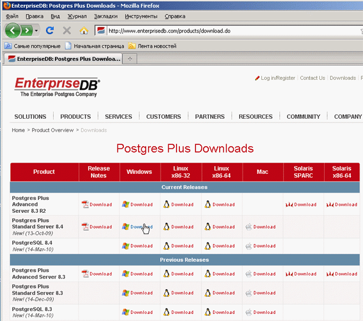Click the EnterpriseDB site favicon in the address bar
This screenshot has width=363, height=321.
pos(101,31)
